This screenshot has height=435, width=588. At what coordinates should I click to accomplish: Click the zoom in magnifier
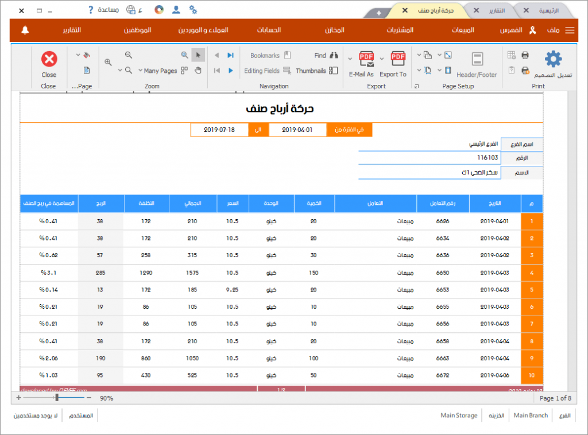108,62
